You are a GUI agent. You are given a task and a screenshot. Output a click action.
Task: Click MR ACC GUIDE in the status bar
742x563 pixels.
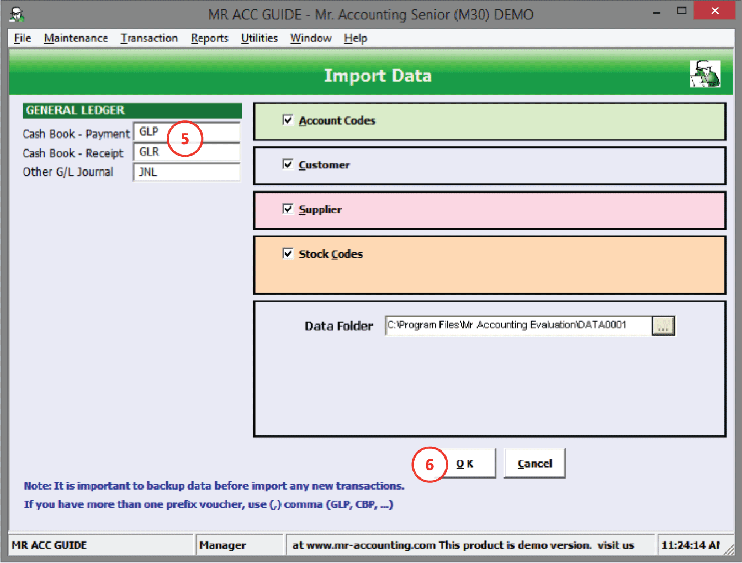coord(49,545)
